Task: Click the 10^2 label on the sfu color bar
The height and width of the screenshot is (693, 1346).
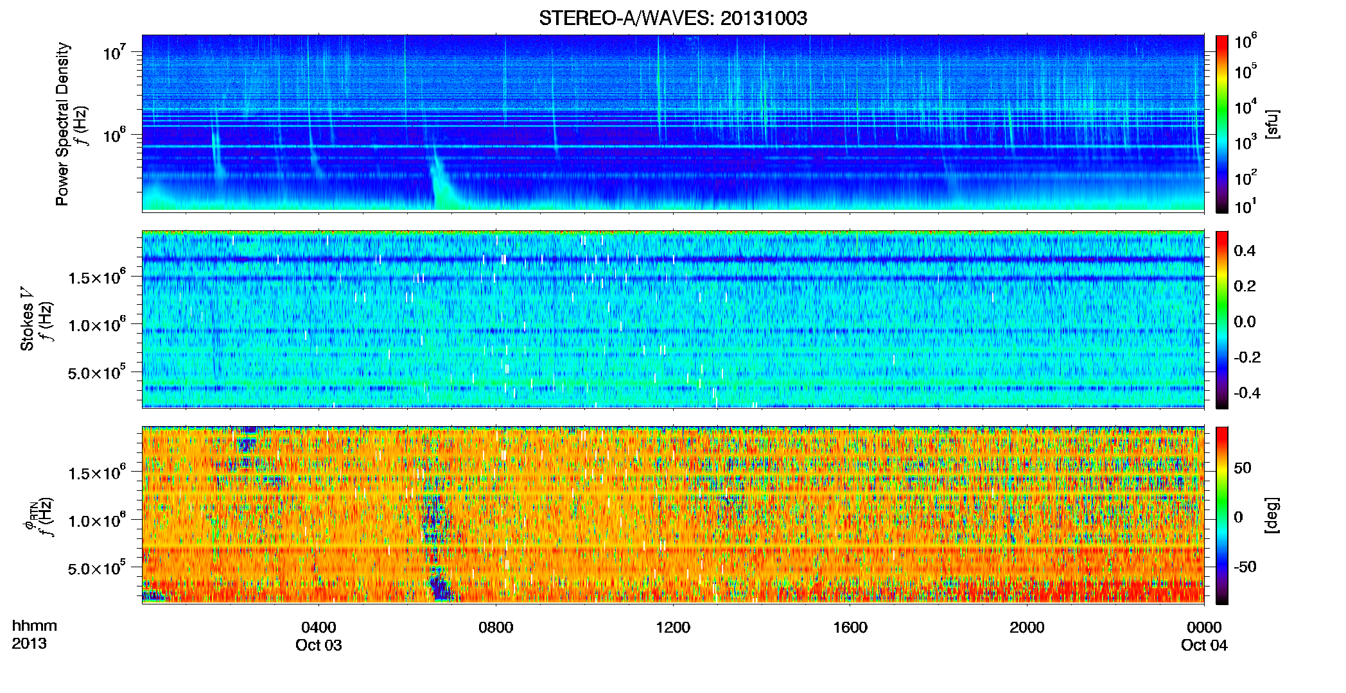Action: click(1245, 177)
